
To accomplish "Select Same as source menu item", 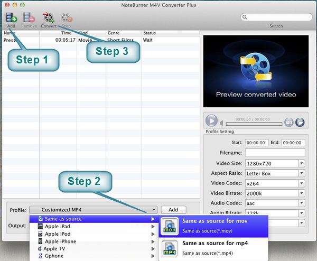I will tap(94, 219).
